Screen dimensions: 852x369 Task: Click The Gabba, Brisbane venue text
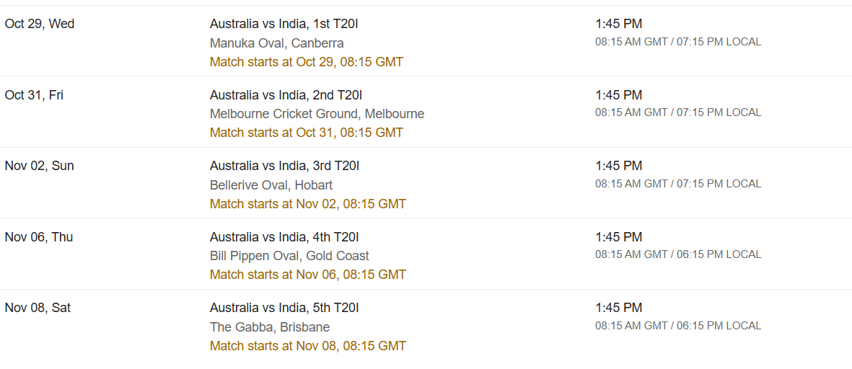click(270, 327)
